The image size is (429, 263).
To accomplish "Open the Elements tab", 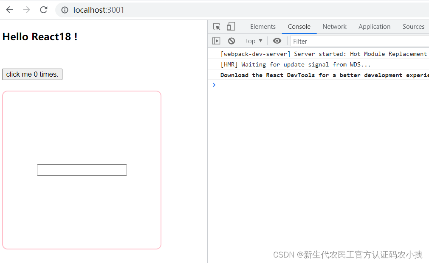I will (263, 26).
